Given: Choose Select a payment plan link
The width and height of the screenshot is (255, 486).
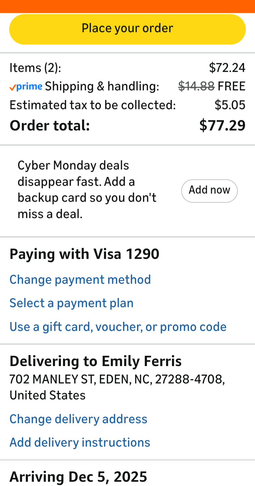Looking at the screenshot, I should [72, 303].
